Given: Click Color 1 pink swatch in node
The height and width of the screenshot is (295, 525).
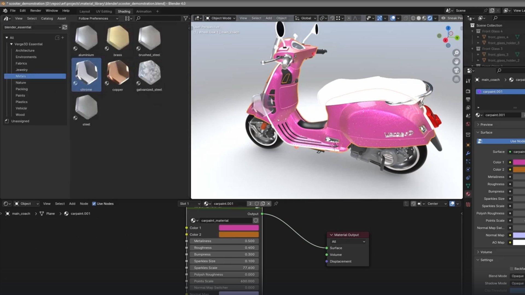Looking at the screenshot, I should 238,228.
